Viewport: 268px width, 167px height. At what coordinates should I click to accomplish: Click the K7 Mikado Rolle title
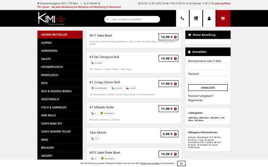[x=101, y=107]
